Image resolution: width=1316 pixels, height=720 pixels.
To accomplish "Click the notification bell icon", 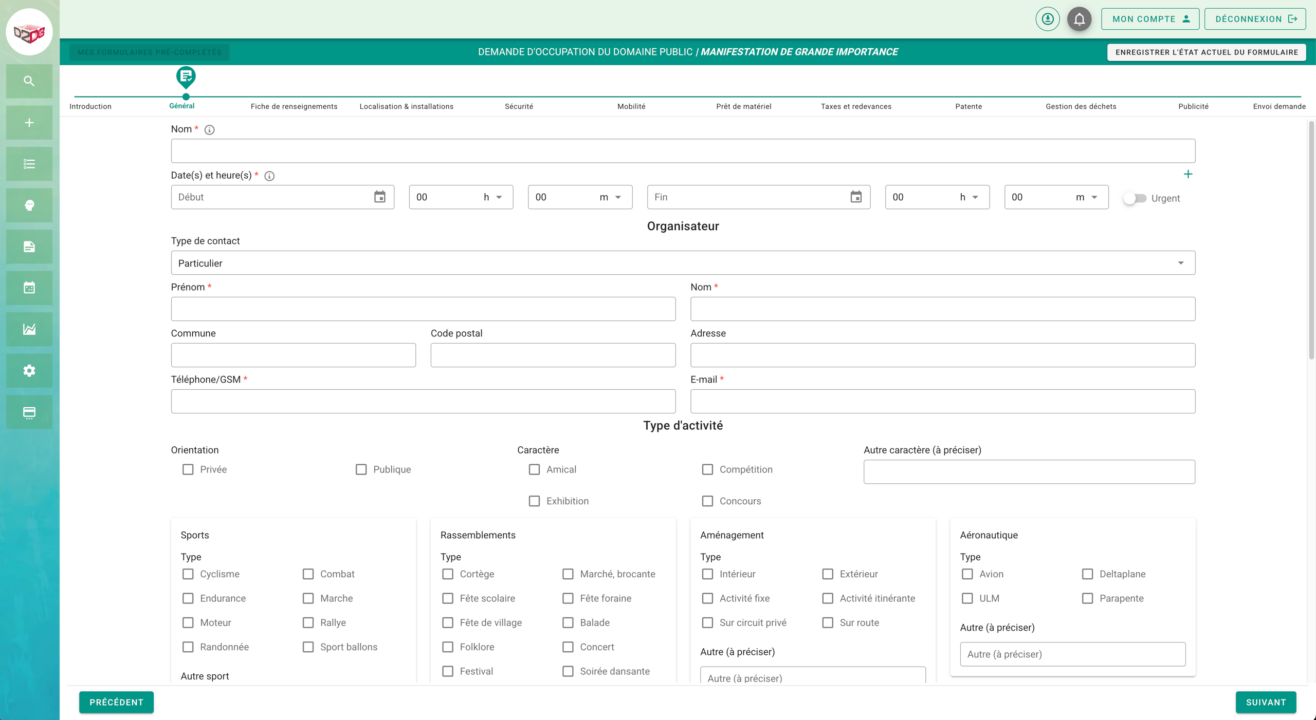I will tap(1079, 20).
